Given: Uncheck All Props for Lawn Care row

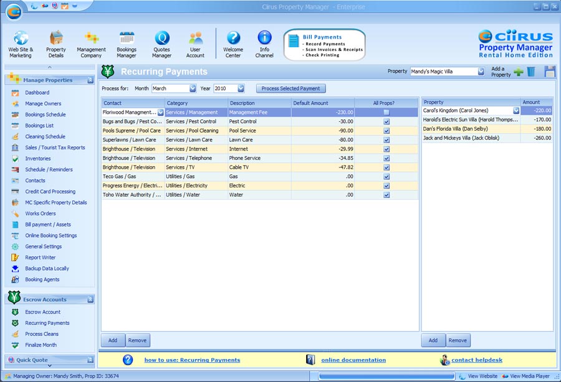Looking at the screenshot, I should 386,141.
